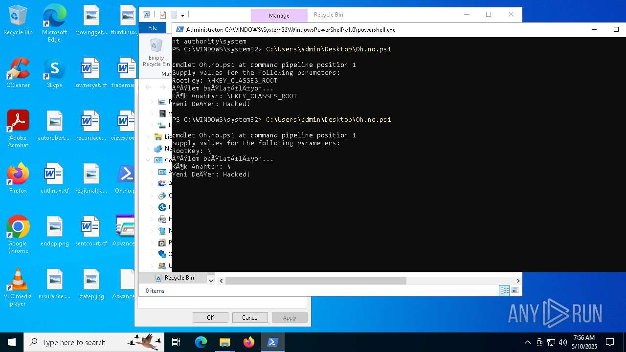Screen dimensions: 626x352
Task: Open Firefox desktop shortcut
Action: (x=18, y=178)
